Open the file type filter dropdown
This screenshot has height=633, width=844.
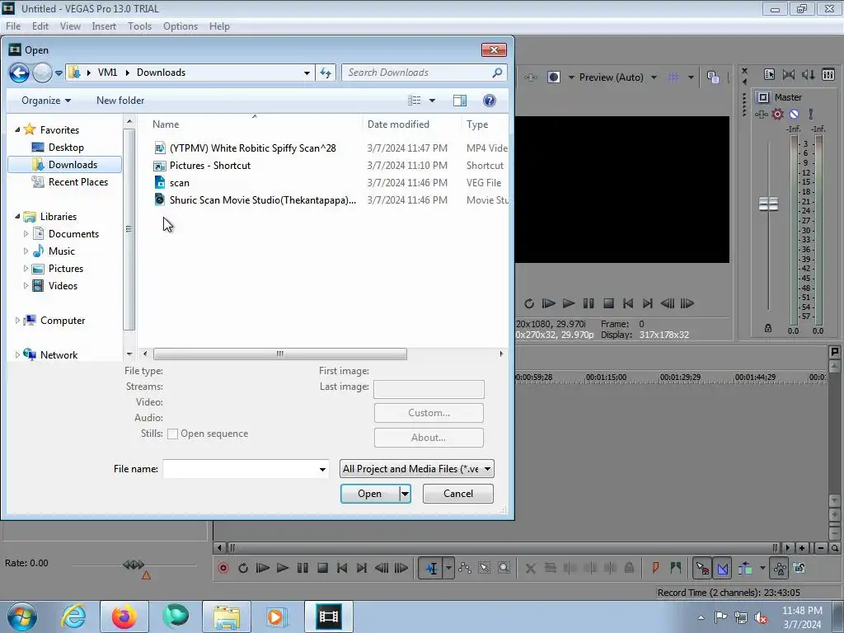point(416,469)
